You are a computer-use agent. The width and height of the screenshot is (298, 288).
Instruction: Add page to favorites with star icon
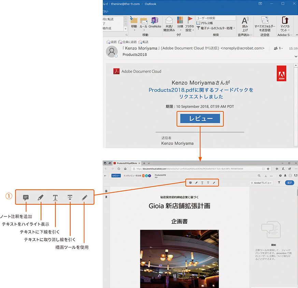tap(268, 169)
